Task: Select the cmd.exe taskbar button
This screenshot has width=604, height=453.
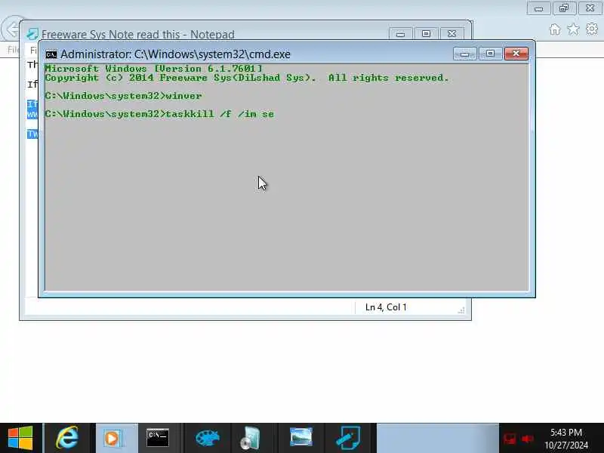Action: pos(158,438)
